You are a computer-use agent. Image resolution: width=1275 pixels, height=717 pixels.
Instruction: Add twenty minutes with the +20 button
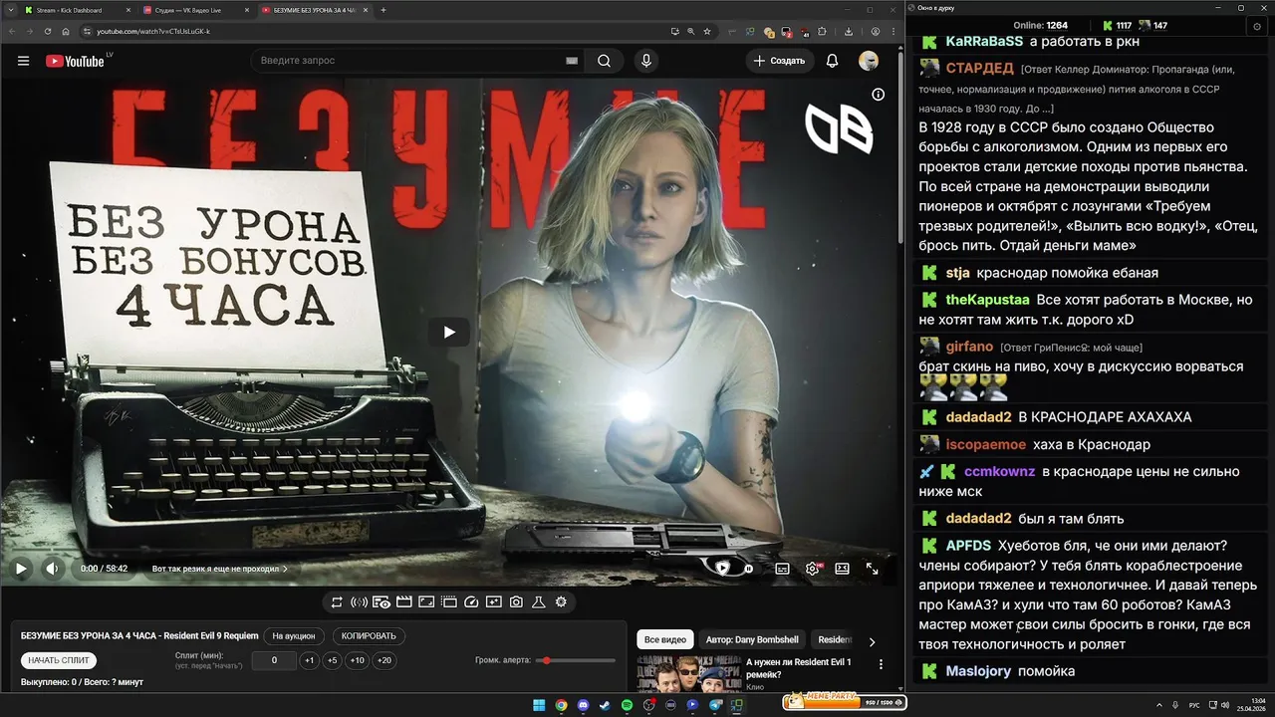click(383, 660)
